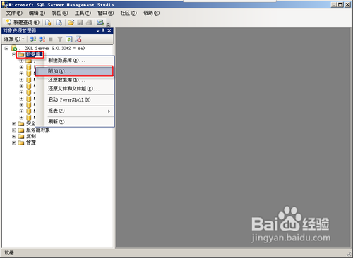Click the 对象资源管理器 panel title
This screenshot has height=258, width=353.
click(20, 31)
